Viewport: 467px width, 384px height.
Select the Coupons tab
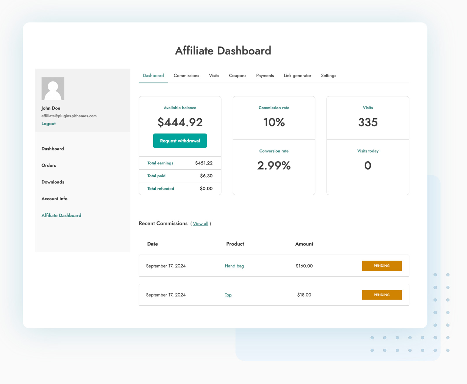click(237, 76)
